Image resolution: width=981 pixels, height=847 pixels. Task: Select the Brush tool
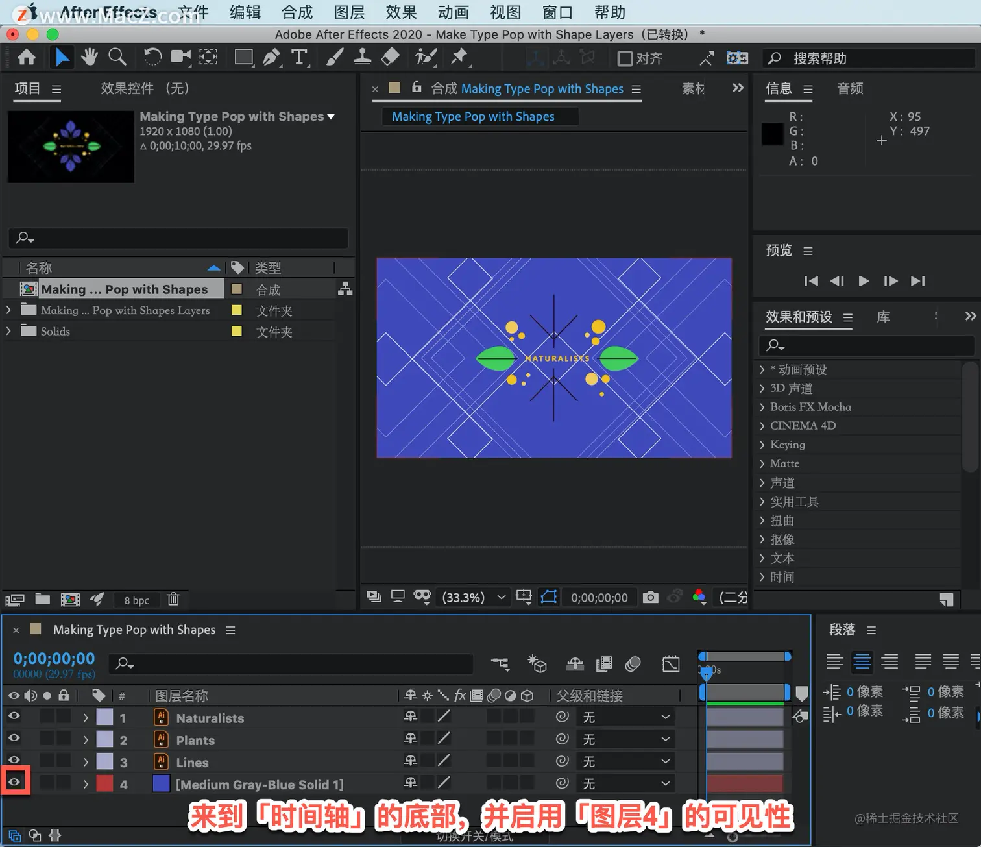[334, 58]
